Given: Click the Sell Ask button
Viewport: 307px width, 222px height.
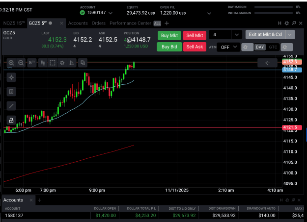Looking at the screenshot, I should (x=195, y=47).
